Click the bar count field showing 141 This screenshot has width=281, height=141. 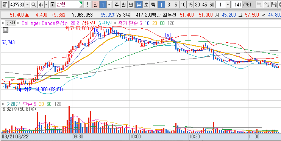click(x=237, y=5)
